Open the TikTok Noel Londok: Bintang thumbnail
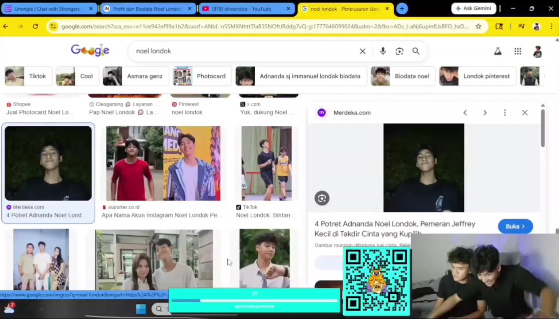Screen dimensions: 559x319 point(266,163)
